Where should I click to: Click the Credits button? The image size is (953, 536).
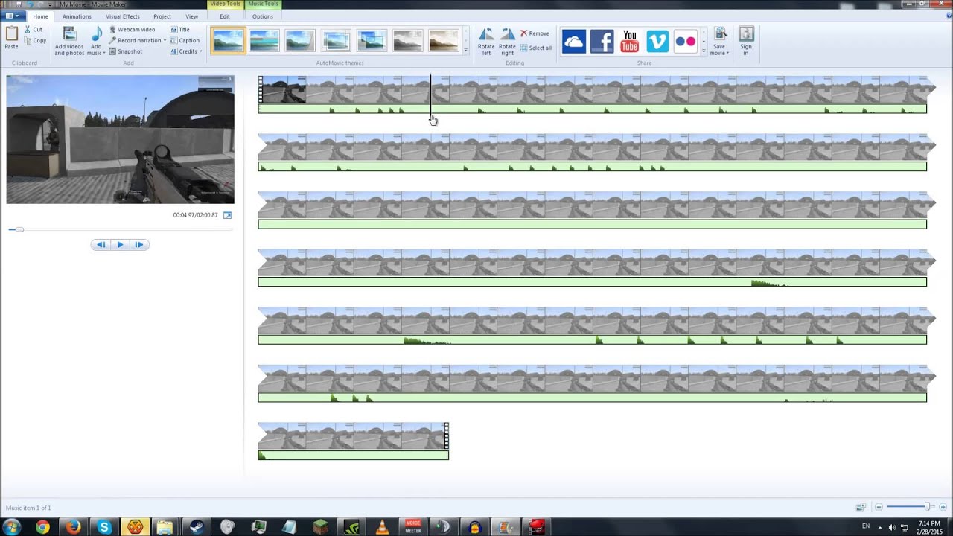click(x=184, y=51)
